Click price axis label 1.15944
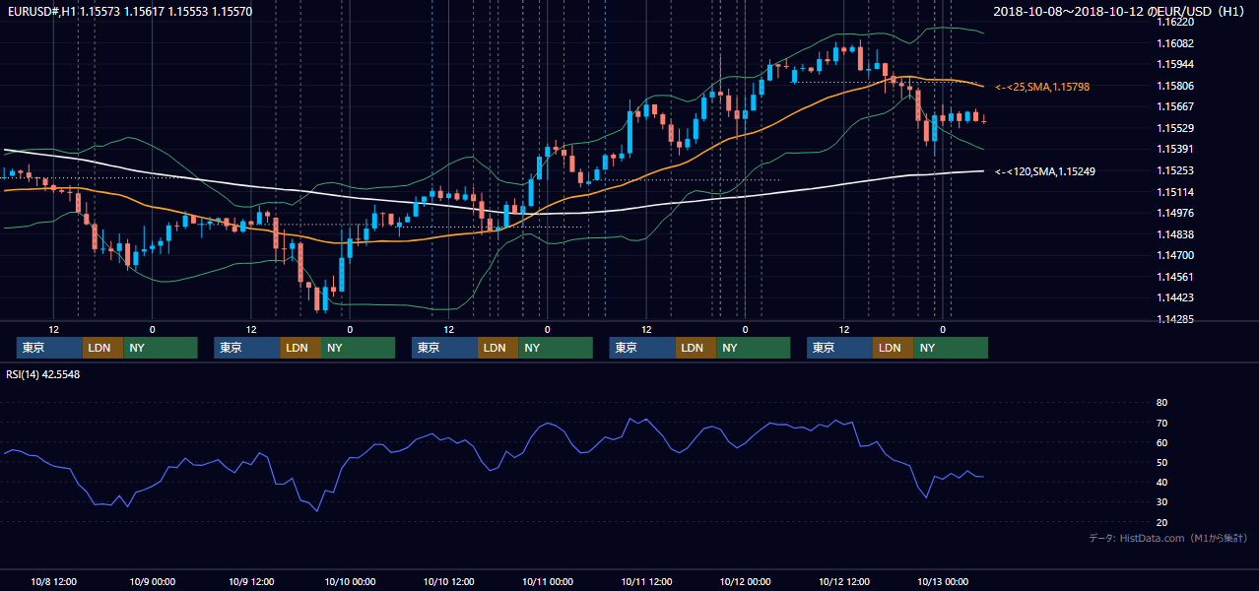The height and width of the screenshot is (591, 1259). (x=1175, y=64)
